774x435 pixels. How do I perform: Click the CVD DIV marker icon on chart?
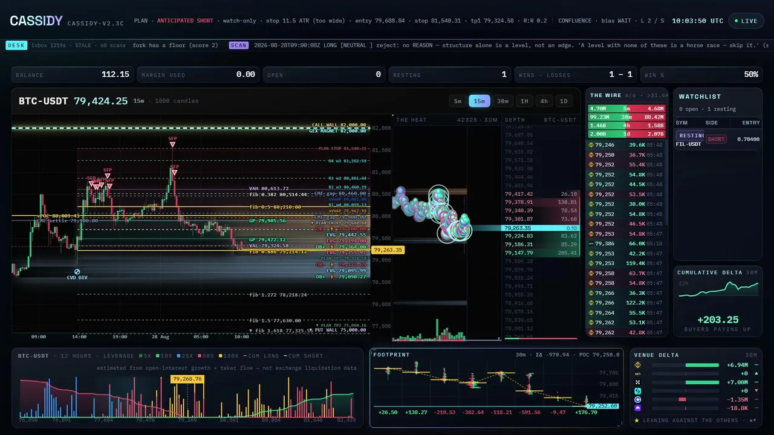(x=77, y=272)
